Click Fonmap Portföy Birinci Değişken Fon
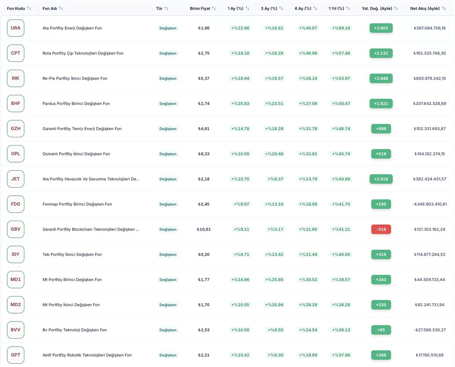 (77, 204)
